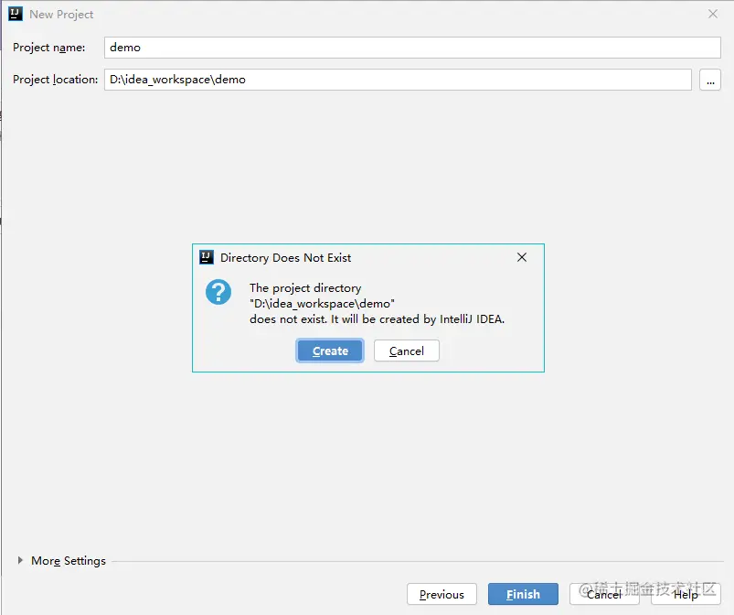The height and width of the screenshot is (615, 734).
Task: Expand More Settings section
Action: click(20, 560)
